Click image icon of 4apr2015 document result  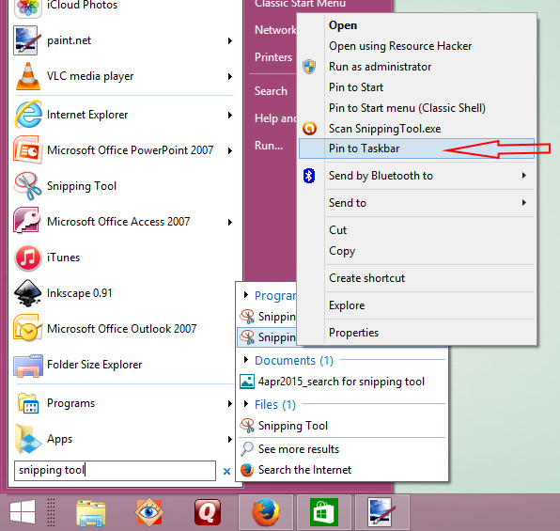247,382
